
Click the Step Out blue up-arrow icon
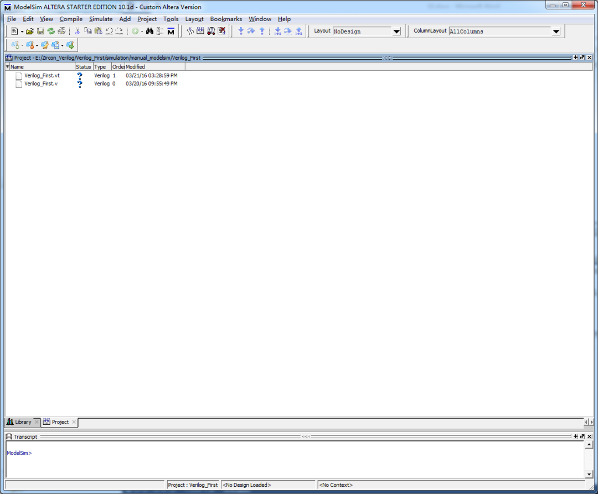(262, 31)
